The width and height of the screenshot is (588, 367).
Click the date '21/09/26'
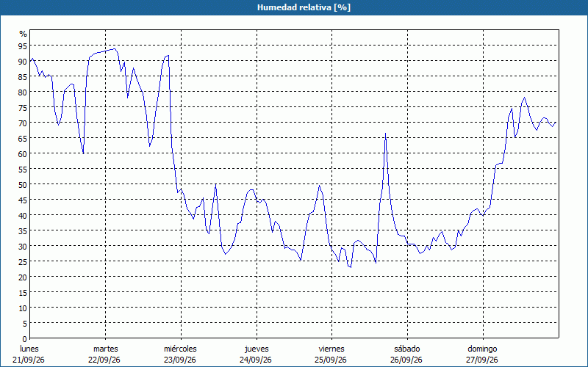[x=29, y=360]
